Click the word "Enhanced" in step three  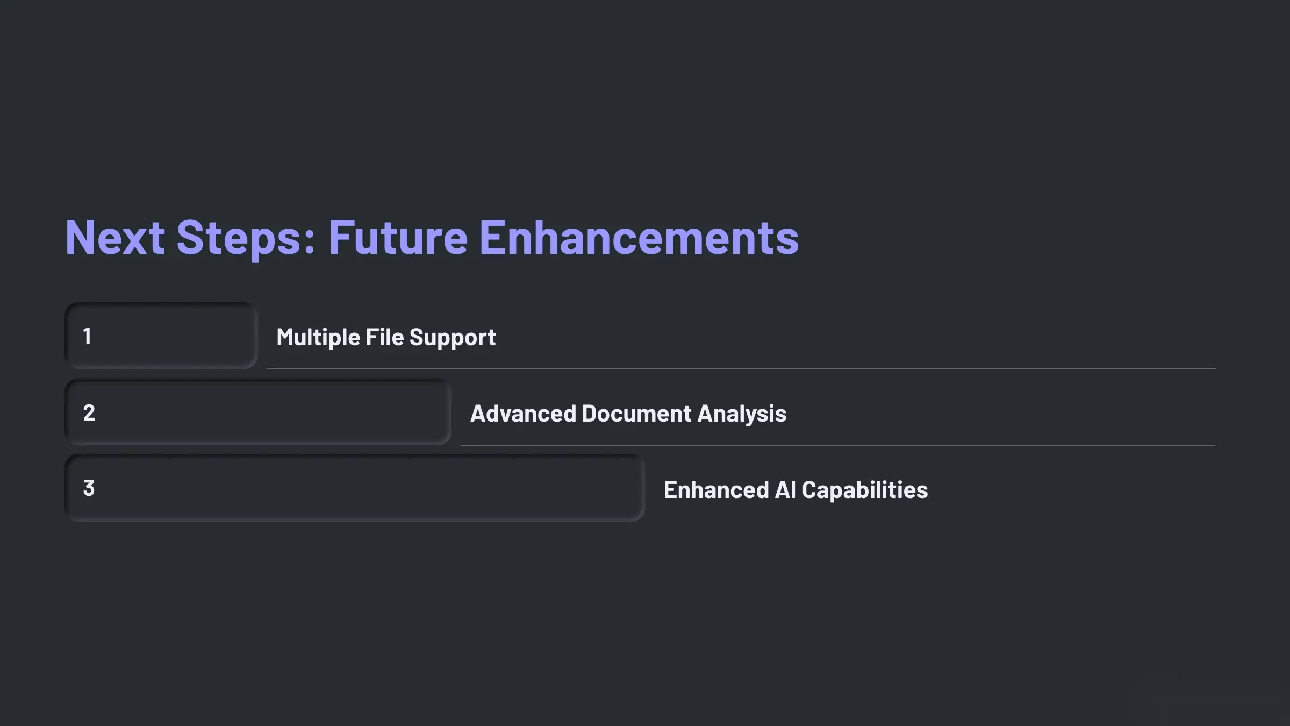click(716, 490)
